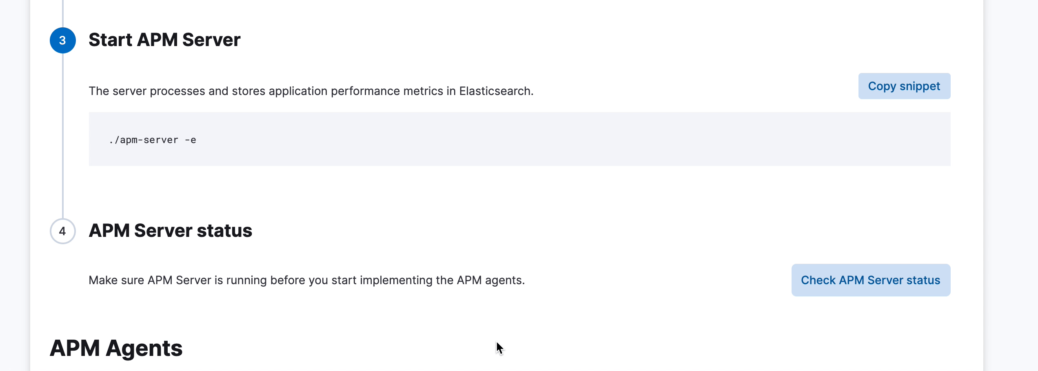The height and width of the screenshot is (371, 1038).
Task: Click the APM agents instruction text
Action: 307,280
